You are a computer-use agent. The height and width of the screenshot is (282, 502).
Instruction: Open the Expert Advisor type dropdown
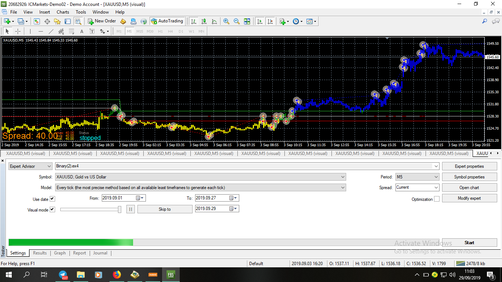click(x=31, y=166)
